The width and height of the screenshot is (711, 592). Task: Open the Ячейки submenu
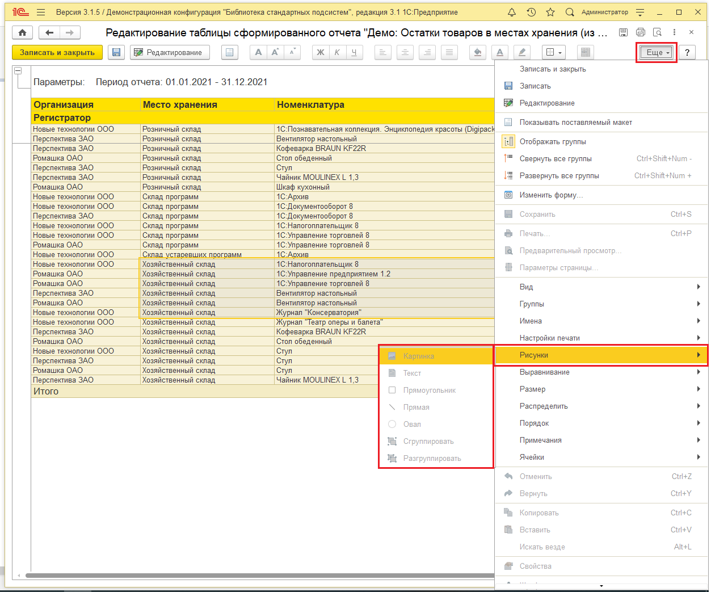pos(601,457)
